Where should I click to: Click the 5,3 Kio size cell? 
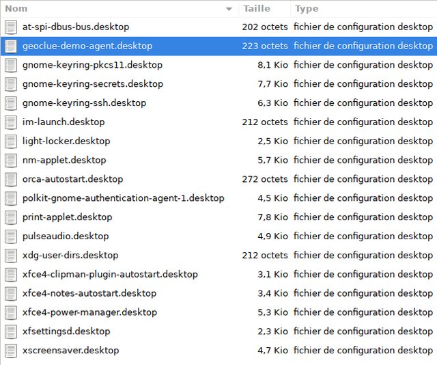pos(272,312)
